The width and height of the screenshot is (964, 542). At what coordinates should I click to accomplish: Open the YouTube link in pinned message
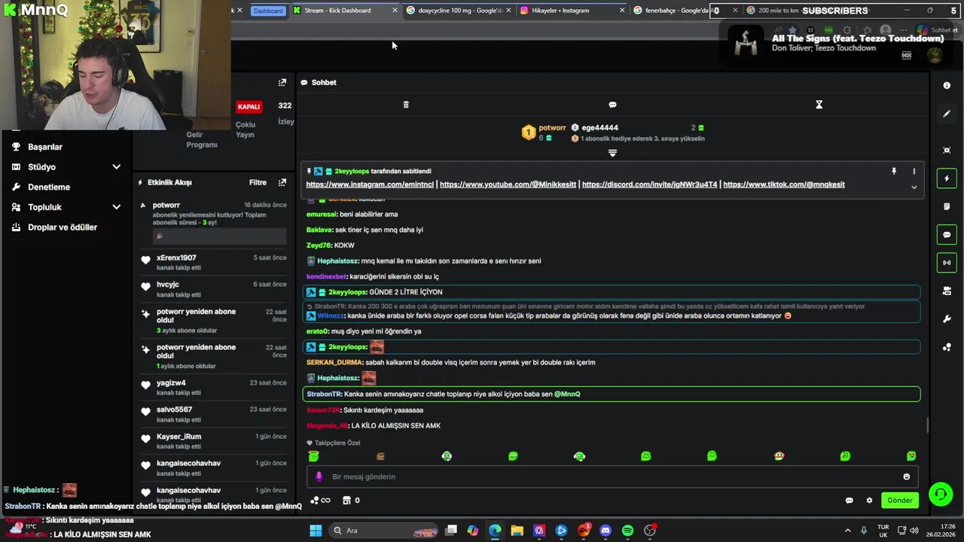coord(508,184)
